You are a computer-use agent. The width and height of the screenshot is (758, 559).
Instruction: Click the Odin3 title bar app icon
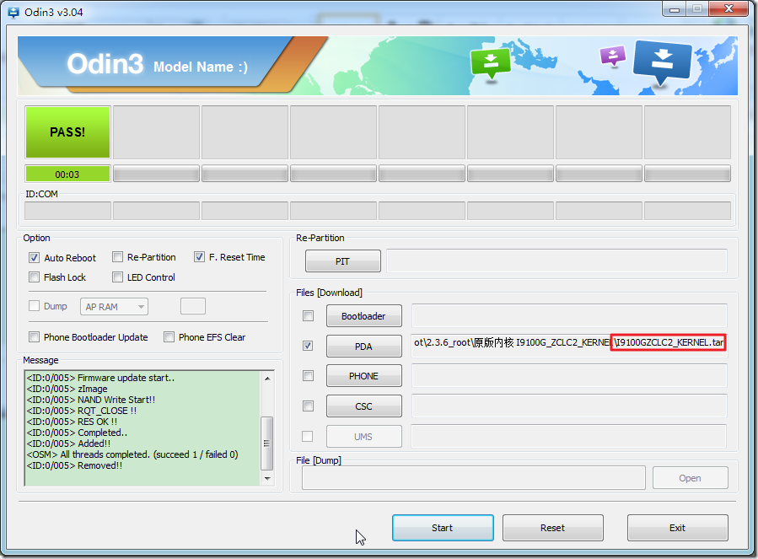click(x=13, y=12)
